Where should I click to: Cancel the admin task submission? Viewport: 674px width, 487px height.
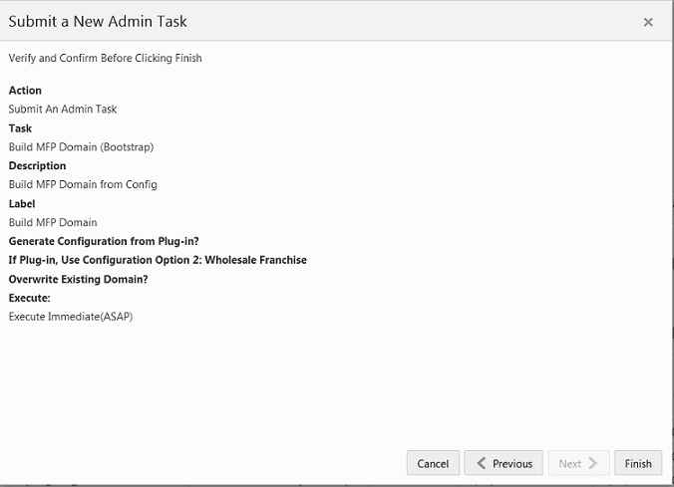click(433, 463)
